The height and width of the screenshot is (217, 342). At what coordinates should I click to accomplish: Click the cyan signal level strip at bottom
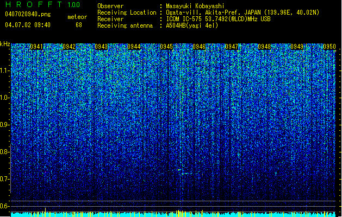(173, 214)
